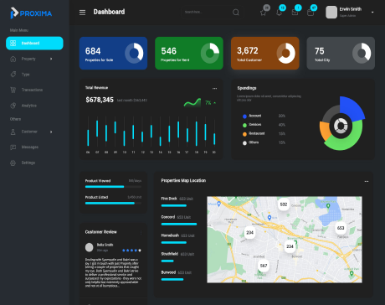Open the bell notifications icon
Image resolution: width=385 pixels, height=305 pixels.
pyautogui.click(x=279, y=13)
